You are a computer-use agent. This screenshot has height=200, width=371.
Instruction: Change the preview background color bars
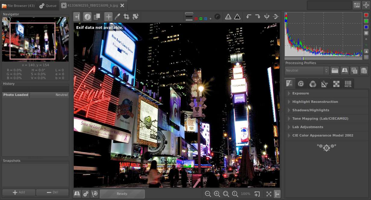189,17
